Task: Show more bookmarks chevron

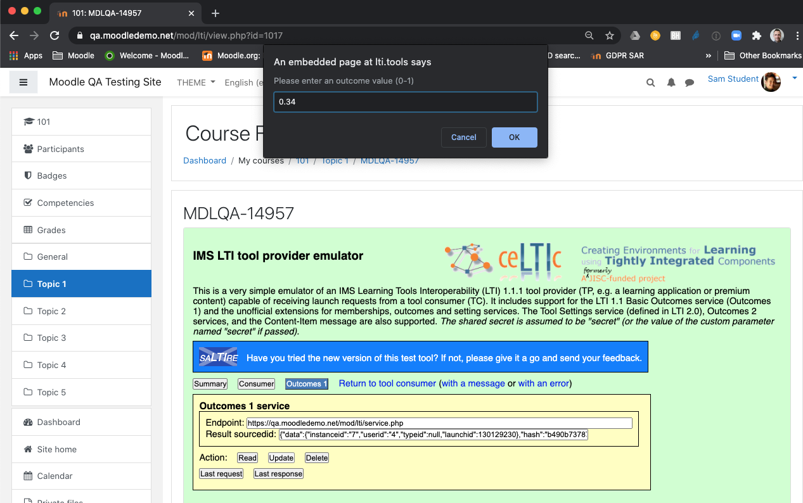Action: tap(708, 56)
